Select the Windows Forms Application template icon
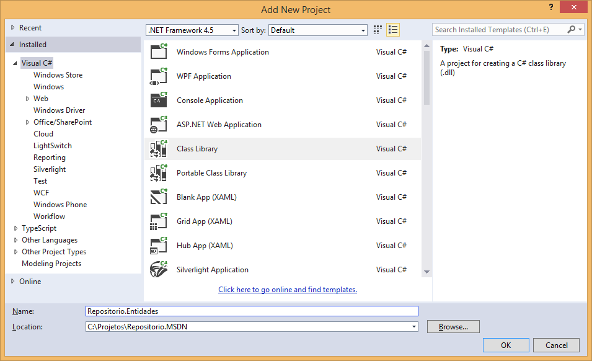Screen dimensions: 592x361 click(159, 51)
